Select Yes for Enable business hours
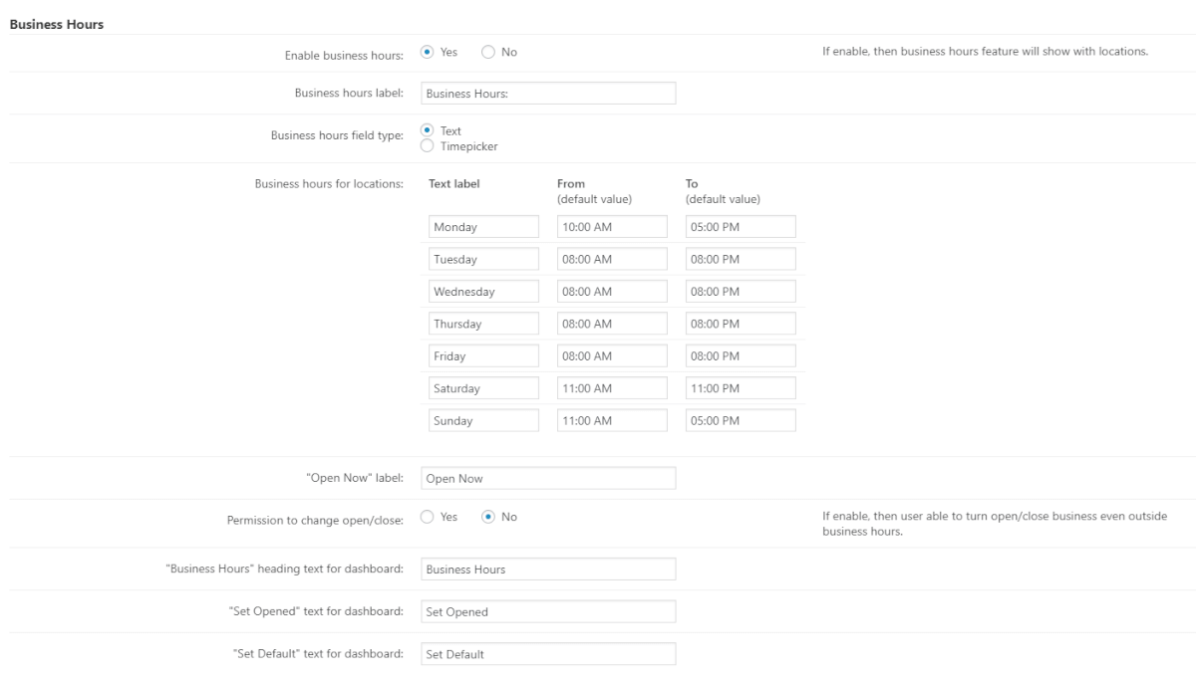The height and width of the screenshot is (684, 1196). [428, 53]
